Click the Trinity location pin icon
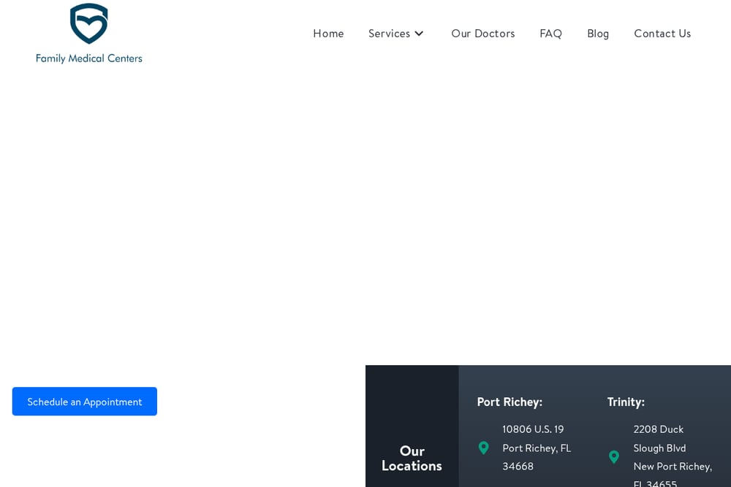This screenshot has height=487, width=731. (x=614, y=457)
